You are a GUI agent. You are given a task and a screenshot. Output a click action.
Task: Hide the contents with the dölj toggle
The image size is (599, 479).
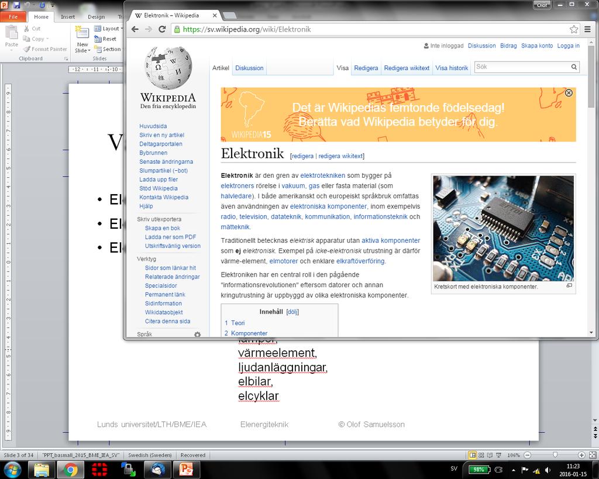coord(292,312)
